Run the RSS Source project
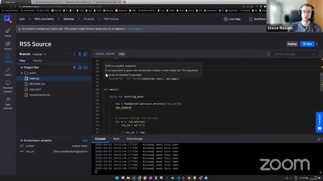323x181 pixels. pyautogui.click(x=307, y=44)
